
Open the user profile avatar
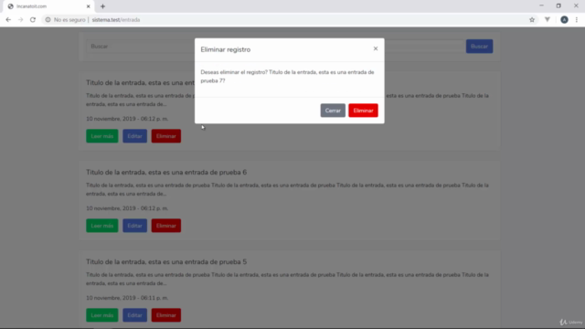click(564, 20)
